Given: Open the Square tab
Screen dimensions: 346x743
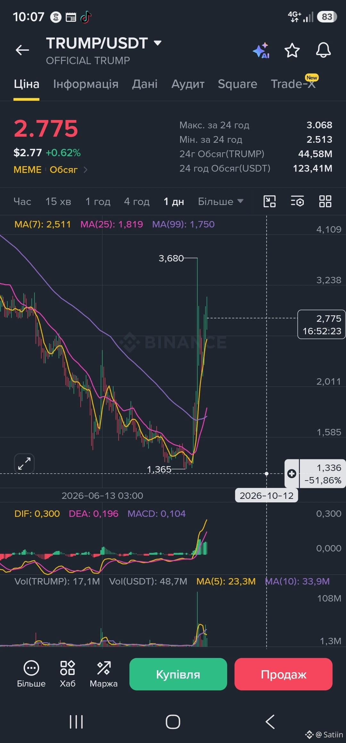Looking at the screenshot, I should pyautogui.click(x=237, y=84).
